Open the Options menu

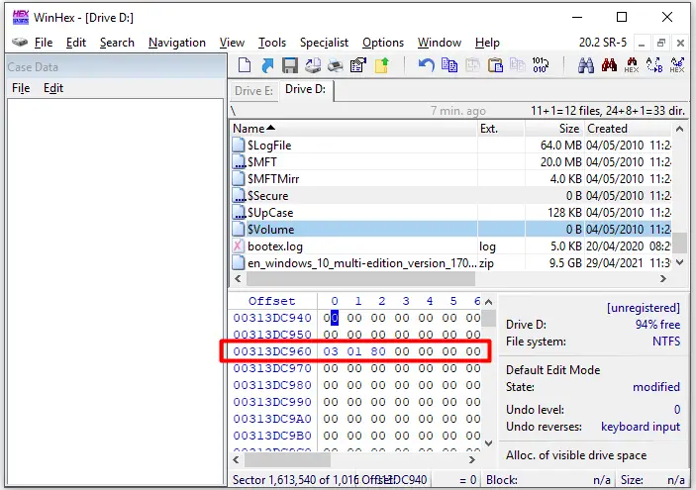[383, 43]
